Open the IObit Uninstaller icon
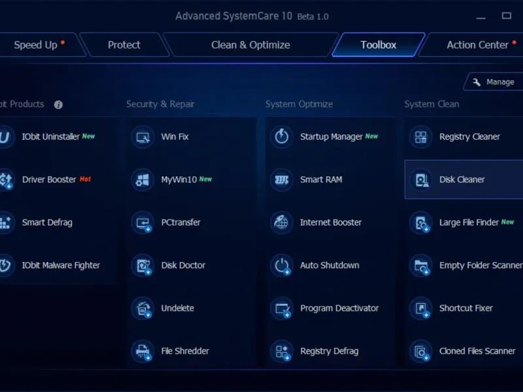Screen dimensions: 523x392 pos(6,137)
